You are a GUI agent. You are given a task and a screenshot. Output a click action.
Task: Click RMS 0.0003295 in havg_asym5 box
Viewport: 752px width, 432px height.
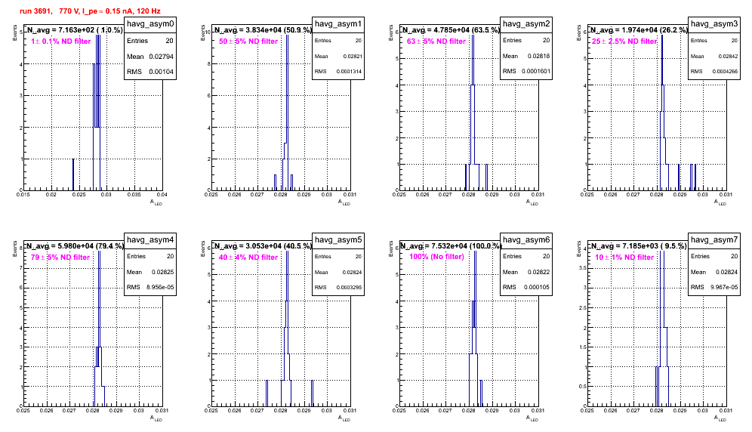coord(338,288)
